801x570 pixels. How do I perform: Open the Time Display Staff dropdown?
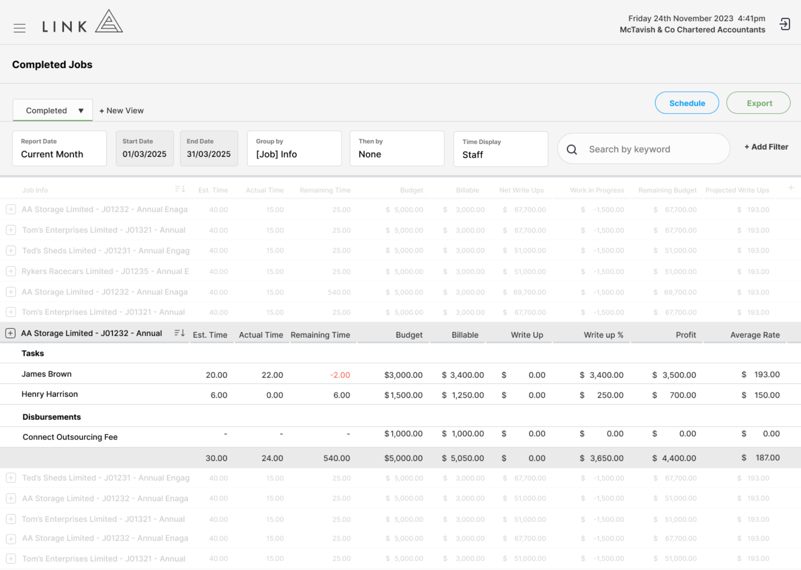501,149
